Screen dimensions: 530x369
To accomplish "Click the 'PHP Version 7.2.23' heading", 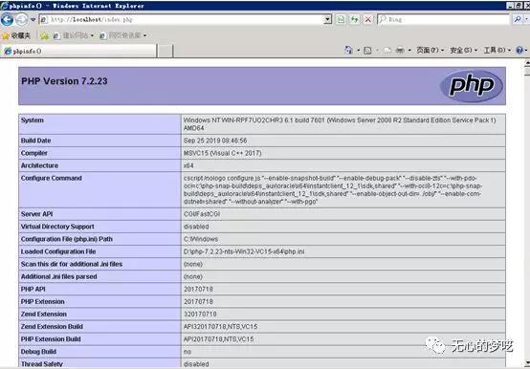I will [64, 81].
